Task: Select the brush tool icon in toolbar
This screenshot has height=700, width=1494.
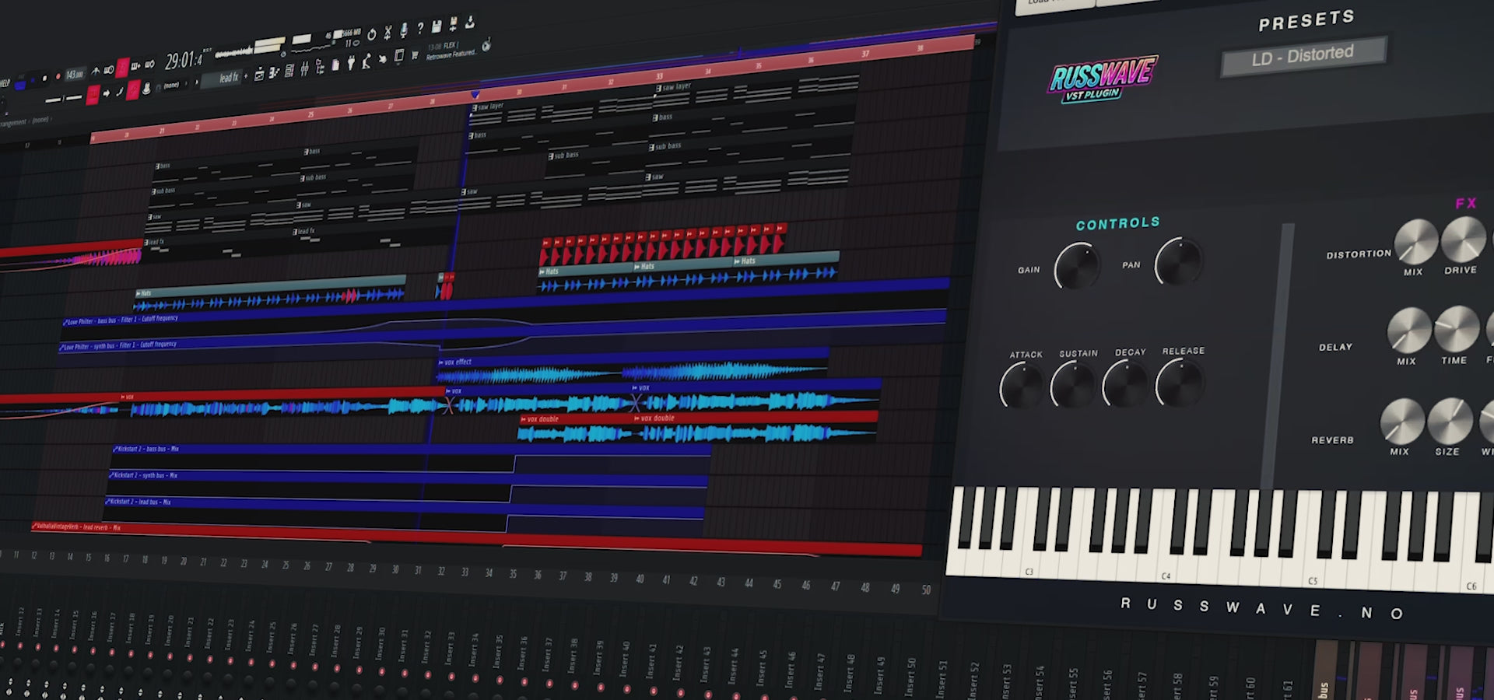Action: coord(120,92)
